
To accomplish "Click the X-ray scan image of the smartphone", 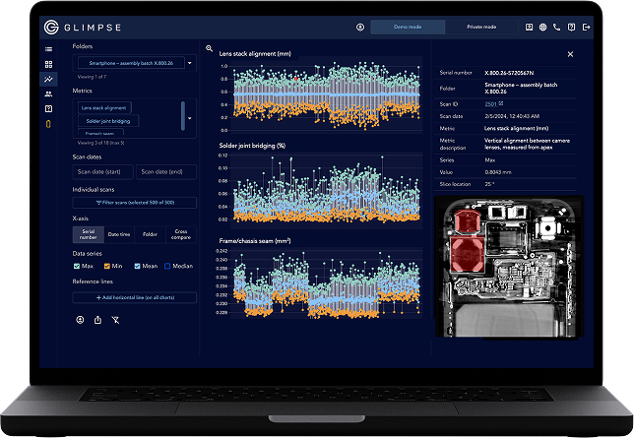I will click(510, 267).
